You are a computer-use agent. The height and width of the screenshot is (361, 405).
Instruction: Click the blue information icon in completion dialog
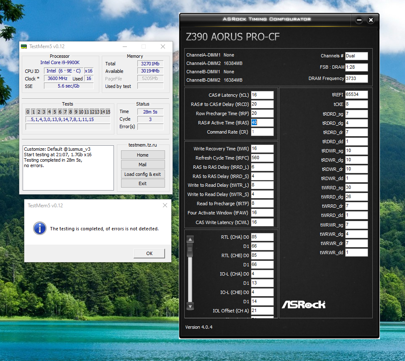pyautogui.click(x=40, y=228)
